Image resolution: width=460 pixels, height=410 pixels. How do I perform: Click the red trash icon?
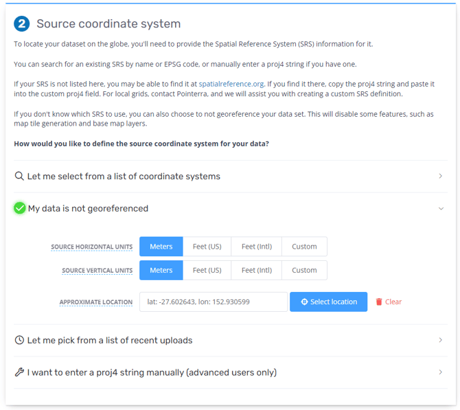(x=379, y=302)
